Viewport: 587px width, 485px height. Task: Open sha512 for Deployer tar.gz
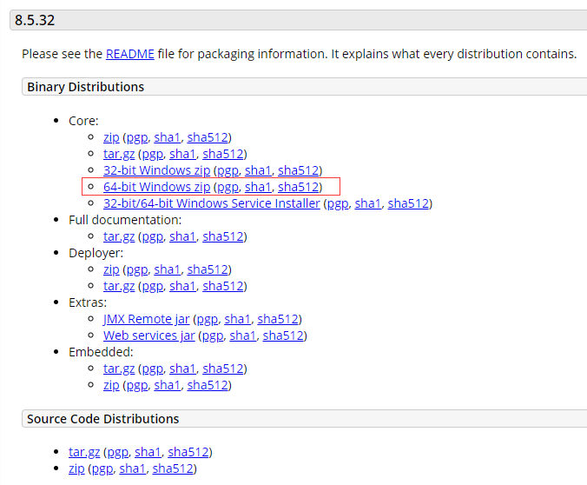(223, 286)
